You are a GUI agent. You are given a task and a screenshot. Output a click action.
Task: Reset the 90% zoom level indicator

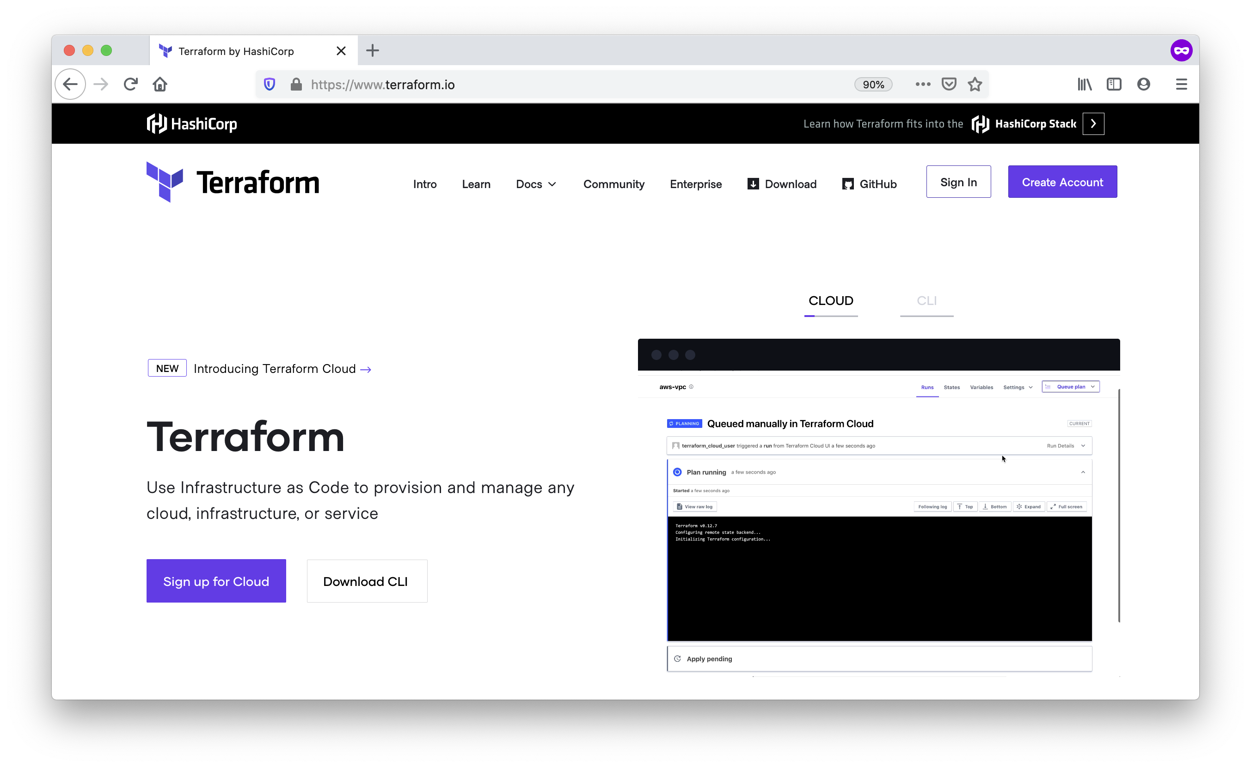pos(873,85)
